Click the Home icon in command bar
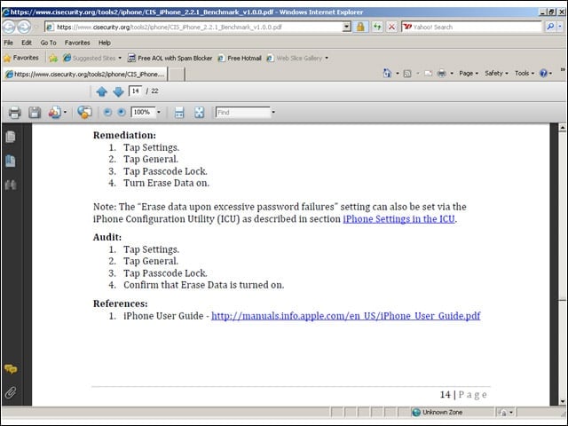The width and height of the screenshot is (568, 426). (387, 73)
